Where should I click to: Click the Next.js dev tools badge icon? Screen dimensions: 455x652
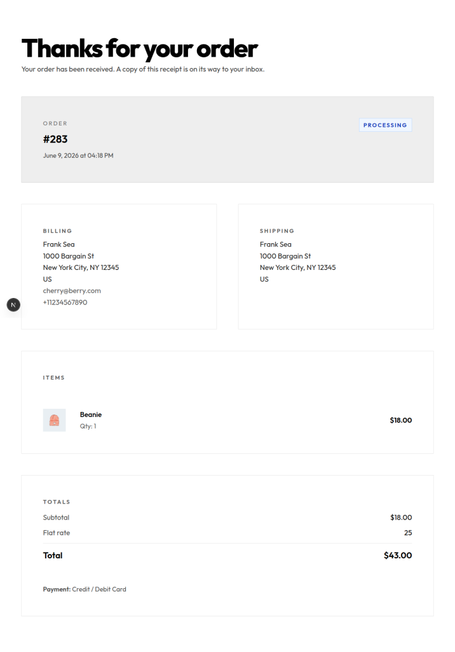13,305
